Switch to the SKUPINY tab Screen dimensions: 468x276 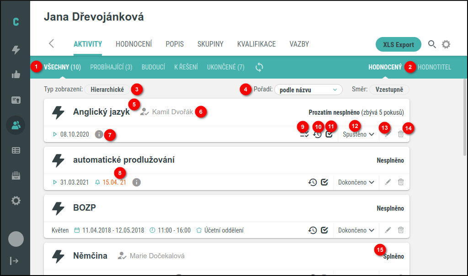click(x=210, y=44)
